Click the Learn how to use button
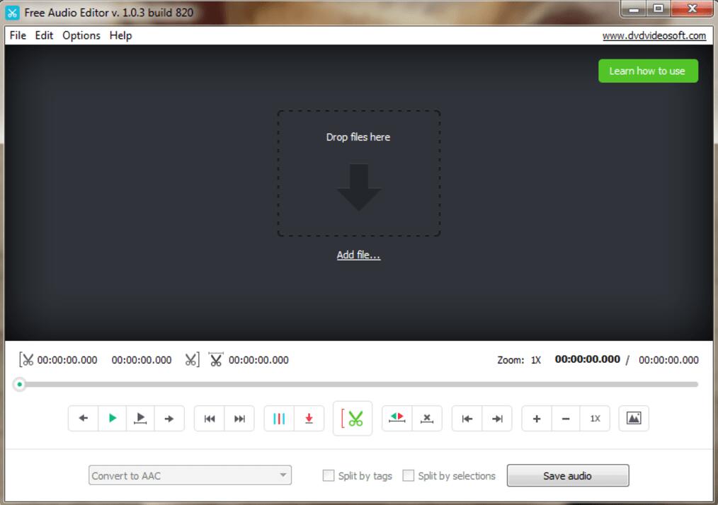 point(647,71)
